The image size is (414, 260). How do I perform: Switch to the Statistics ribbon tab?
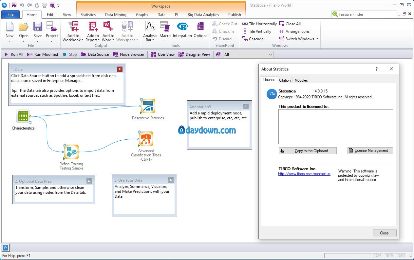[88, 15]
